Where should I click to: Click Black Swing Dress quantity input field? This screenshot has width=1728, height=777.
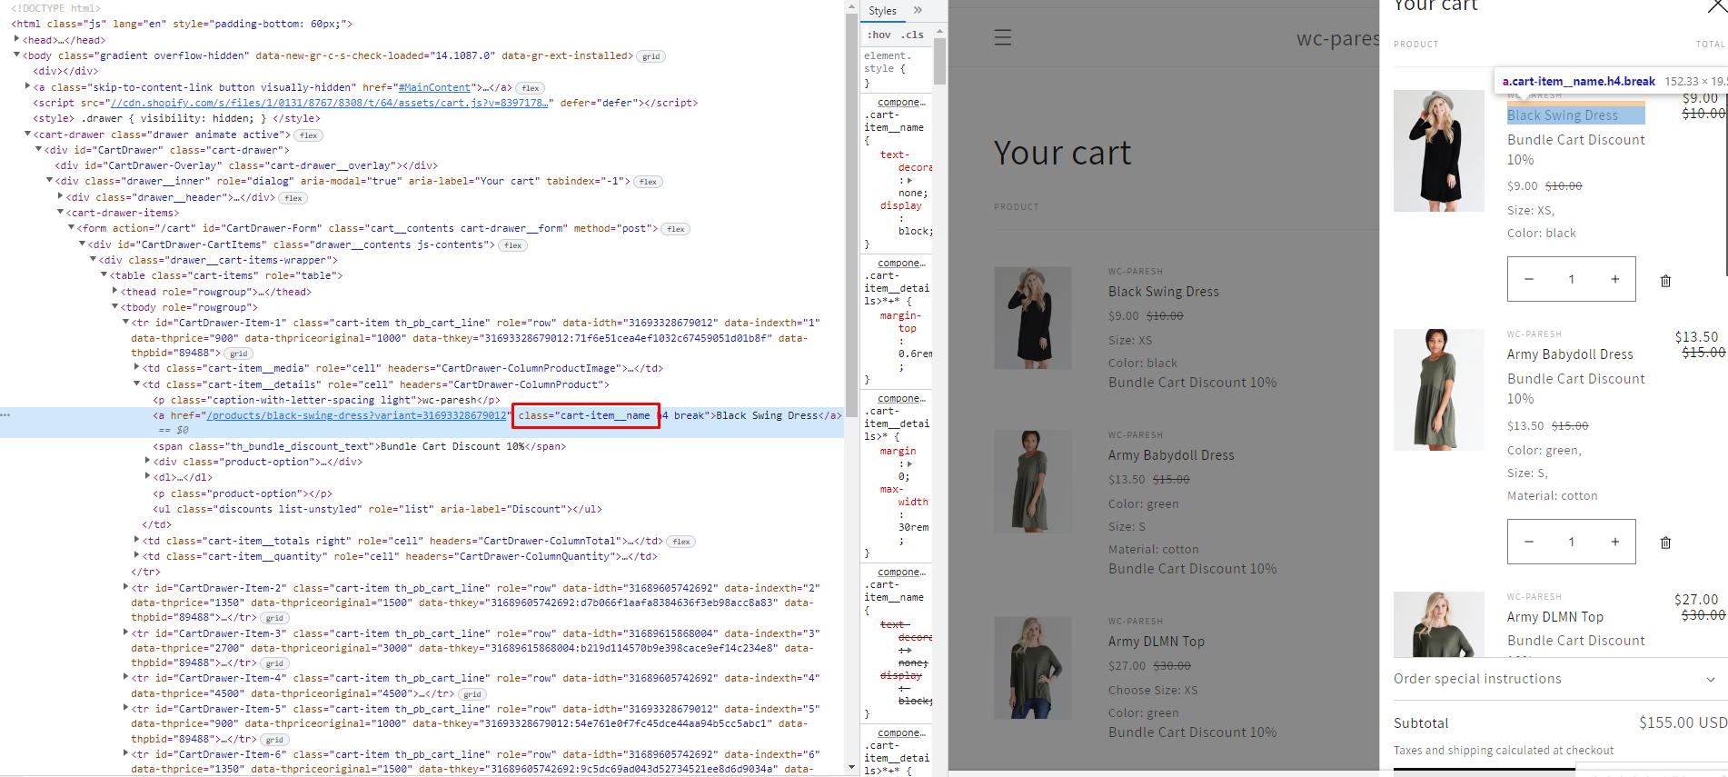click(x=1572, y=279)
